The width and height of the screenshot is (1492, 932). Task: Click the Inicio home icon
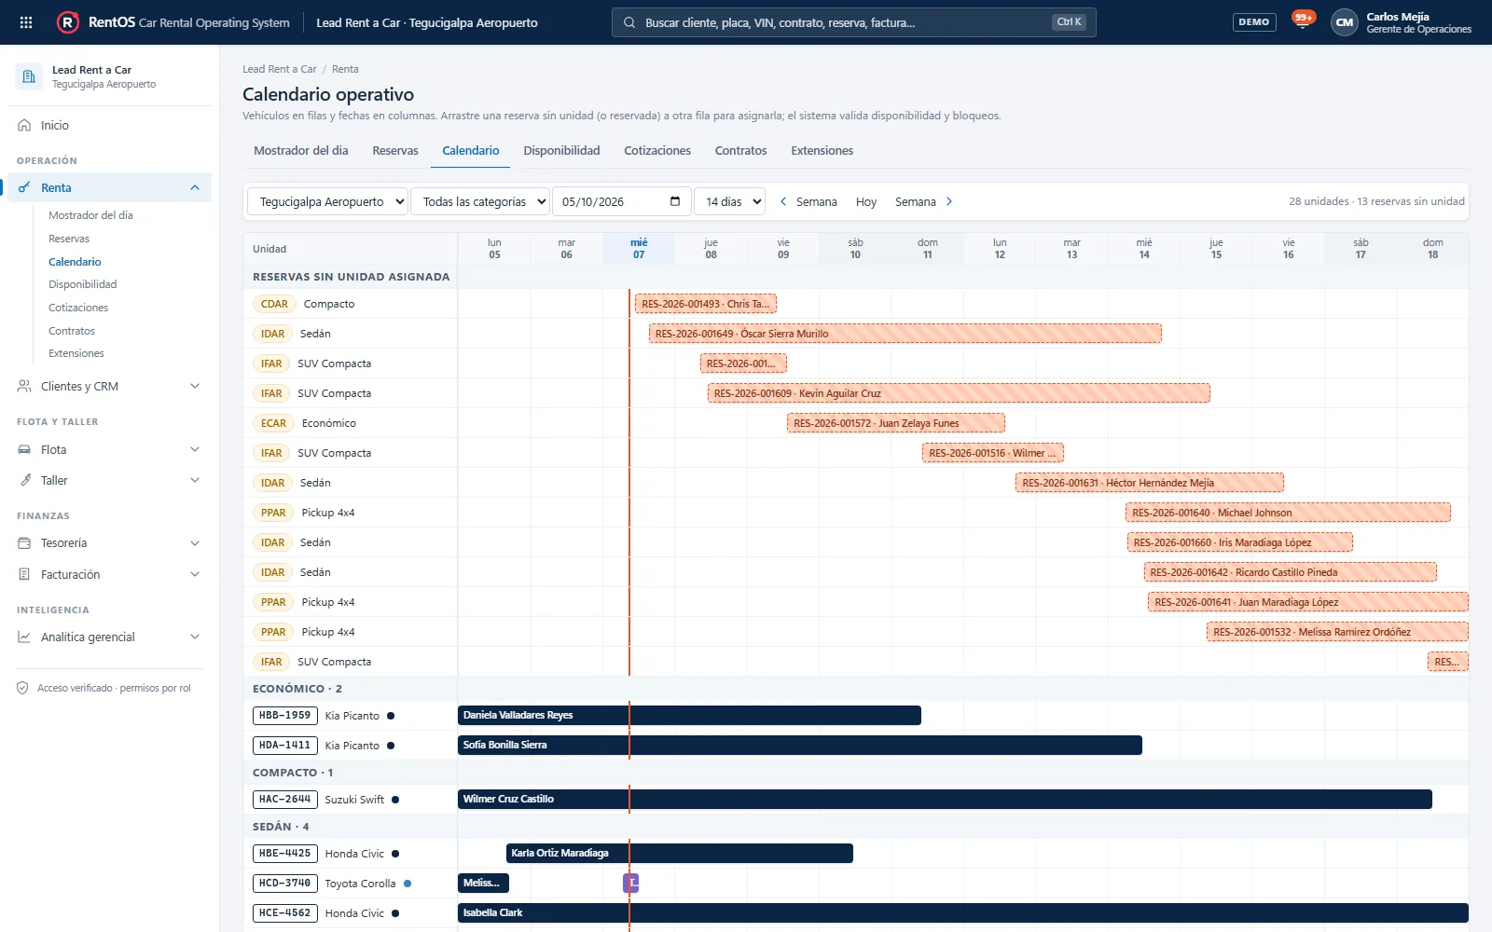coord(24,125)
